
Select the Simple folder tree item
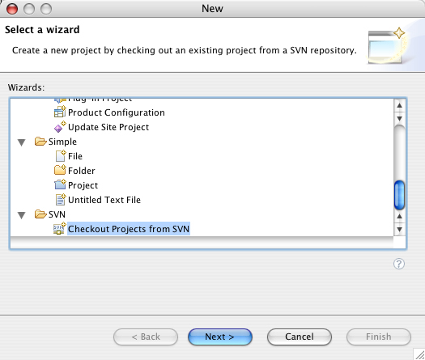62,142
